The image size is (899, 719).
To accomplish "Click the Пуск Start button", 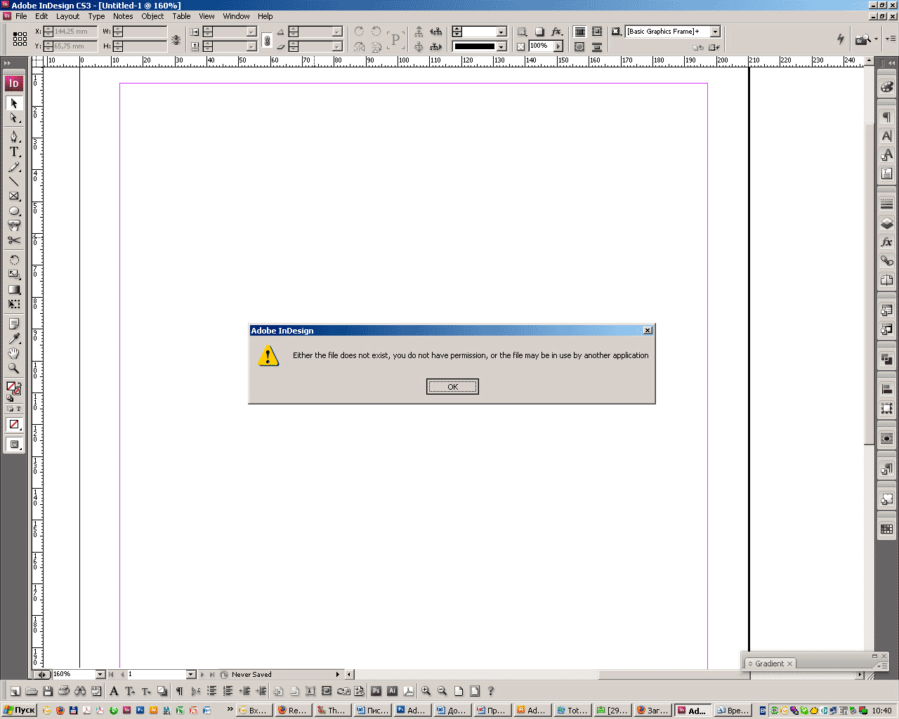I will 19,710.
